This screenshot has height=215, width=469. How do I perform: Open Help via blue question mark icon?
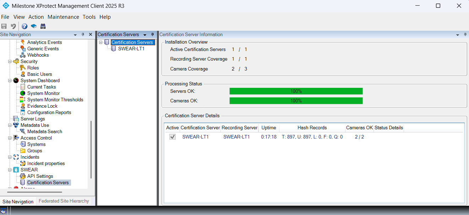click(x=24, y=26)
